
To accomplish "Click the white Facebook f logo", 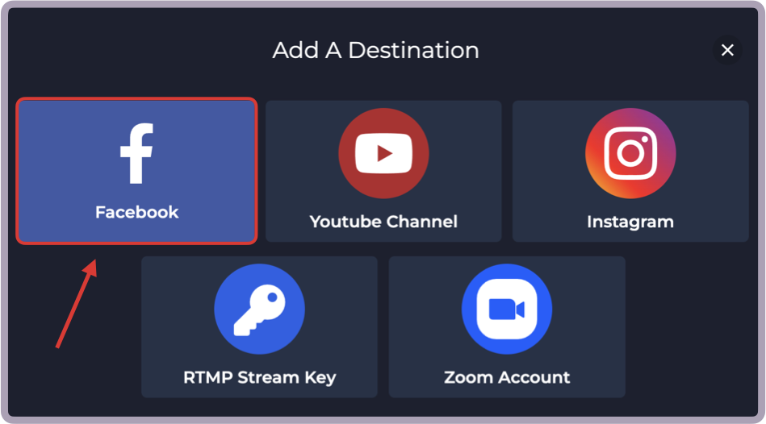I will [x=136, y=153].
